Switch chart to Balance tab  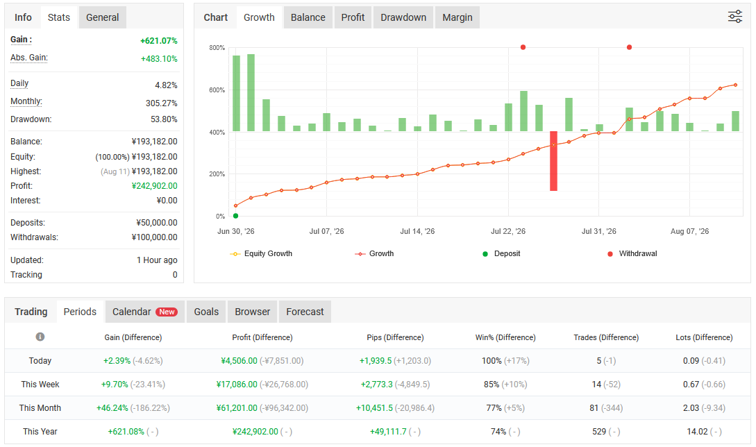[x=308, y=17]
